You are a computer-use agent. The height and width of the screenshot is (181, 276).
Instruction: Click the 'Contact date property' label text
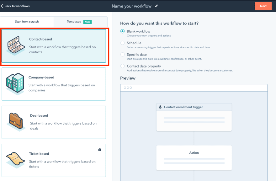click(x=144, y=66)
